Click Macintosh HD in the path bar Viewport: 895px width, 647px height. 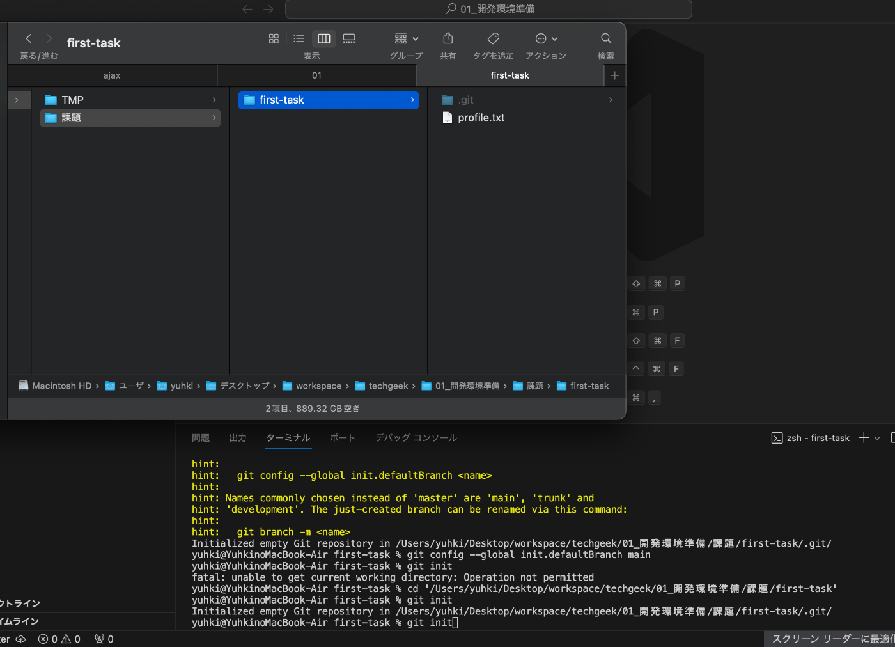55,386
